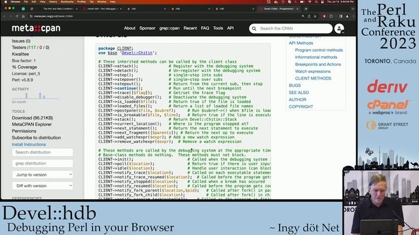Click the red extension icon in the toolbar
The height and width of the screenshot is (235, 419).
[x=324, y=16]
